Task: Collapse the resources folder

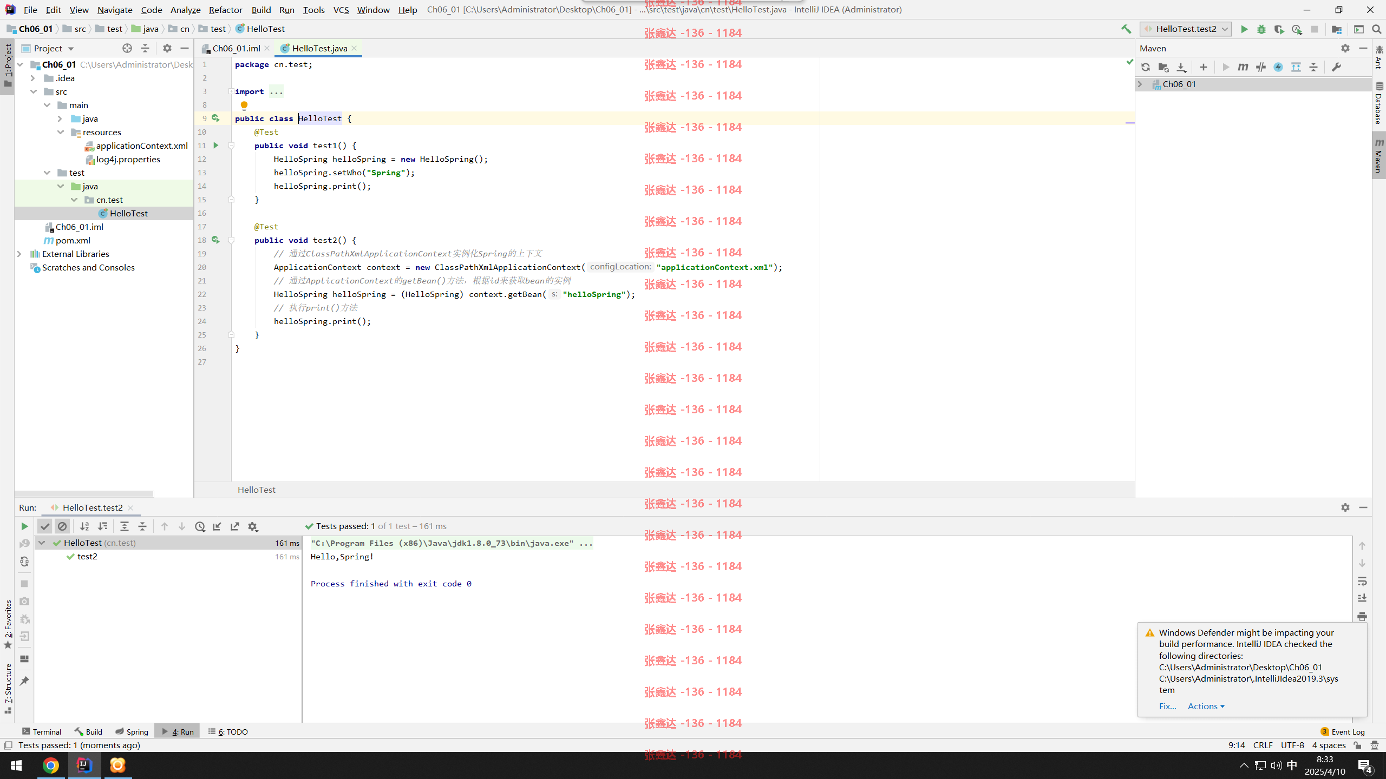Action: pyautogui.click(x=61, y=132)
